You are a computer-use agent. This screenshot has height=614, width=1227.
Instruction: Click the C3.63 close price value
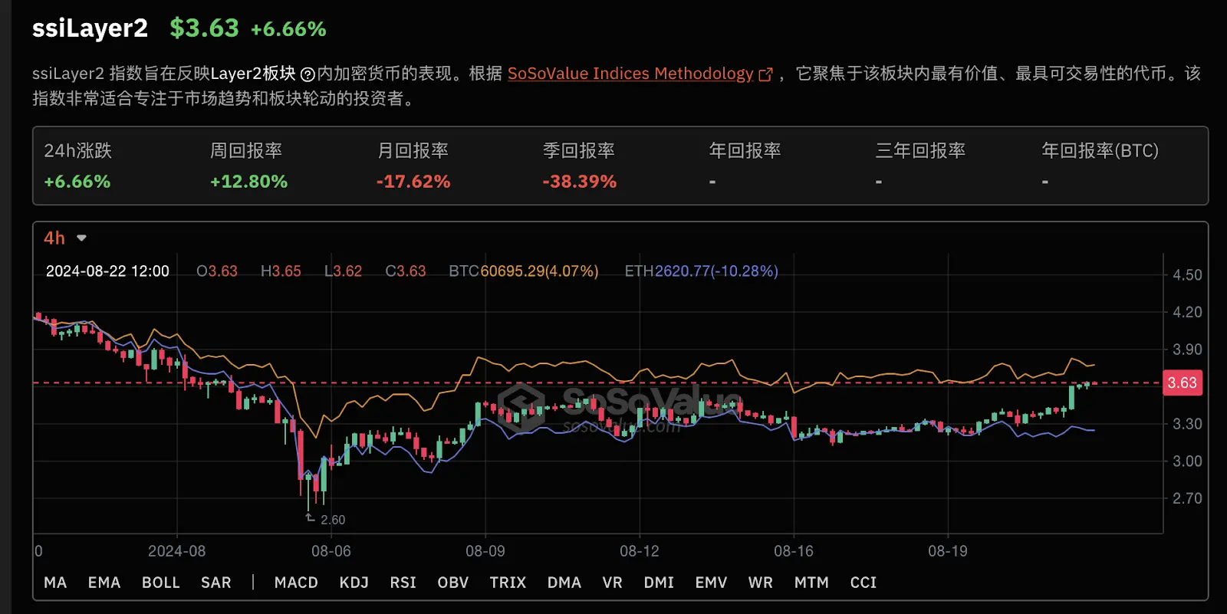406,271
